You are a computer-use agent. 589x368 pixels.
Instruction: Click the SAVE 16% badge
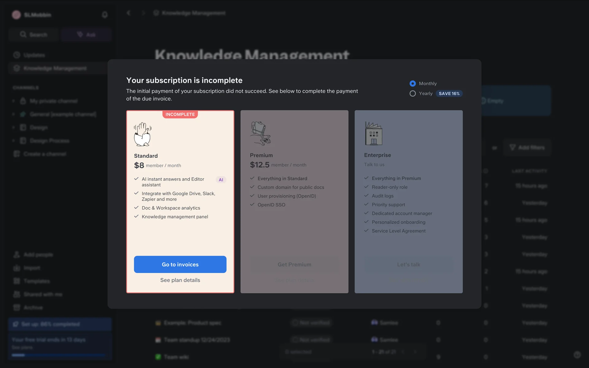(x=449, y=94)
